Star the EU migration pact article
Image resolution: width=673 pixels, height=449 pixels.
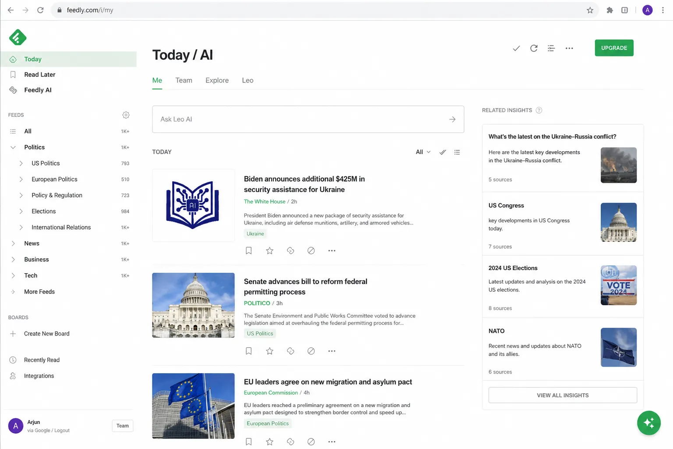(x=269, y=442)
